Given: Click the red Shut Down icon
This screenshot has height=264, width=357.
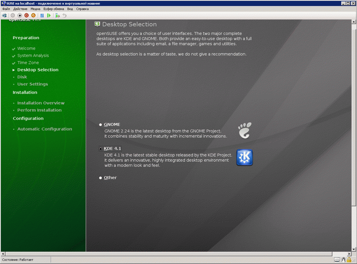Looking at the screenshot, I should pos(26,16).
